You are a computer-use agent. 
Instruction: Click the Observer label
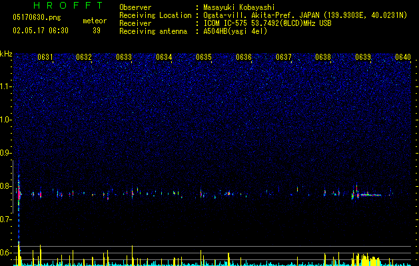coord(135,7)
